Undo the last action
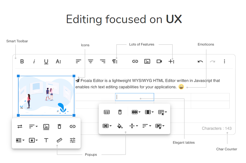246x163 pixels. point(200,61)
